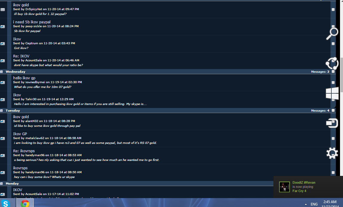Image resolution: width=343 pixels, height=207 pixels.
Task: Click the Chrome icon in taskbar
Action: 25,203
